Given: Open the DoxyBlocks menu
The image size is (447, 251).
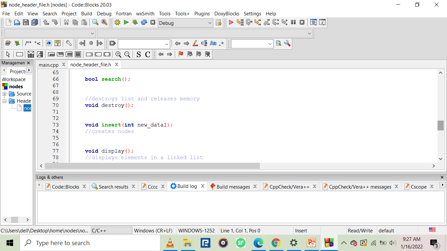Looking at the screenshot, I should click(227, 13).
